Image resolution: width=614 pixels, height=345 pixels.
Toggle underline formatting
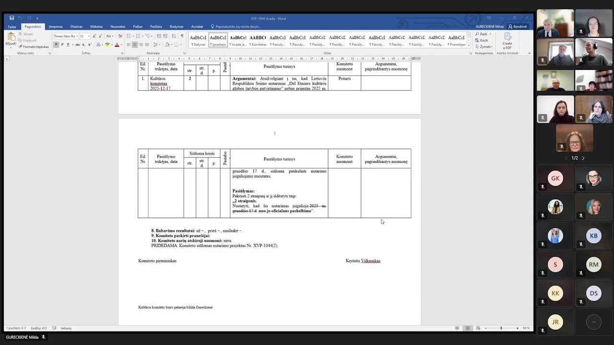tap(68, 45)
